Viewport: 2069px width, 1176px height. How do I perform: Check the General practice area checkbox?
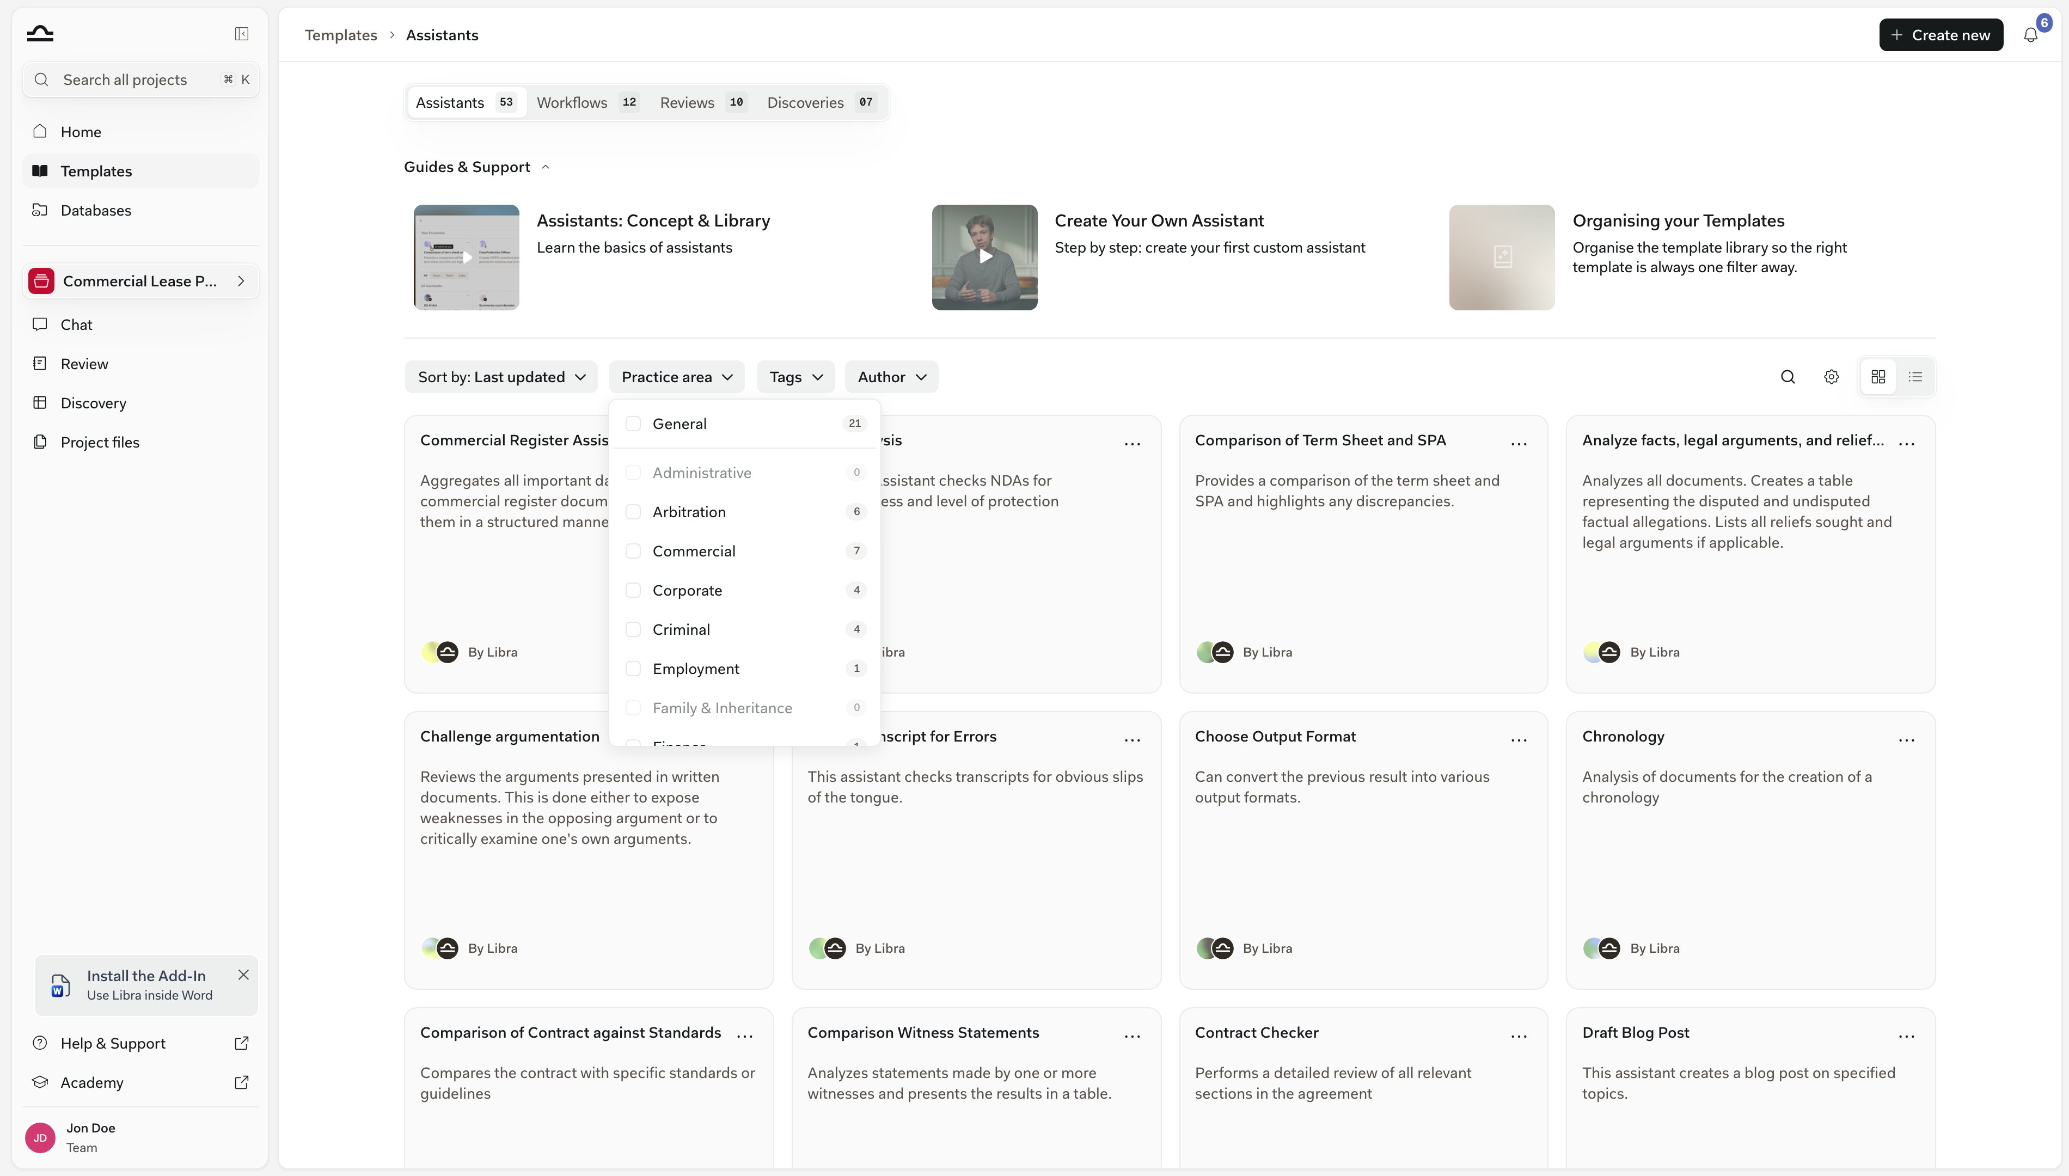pyautogui.click(x=633, y=424)
